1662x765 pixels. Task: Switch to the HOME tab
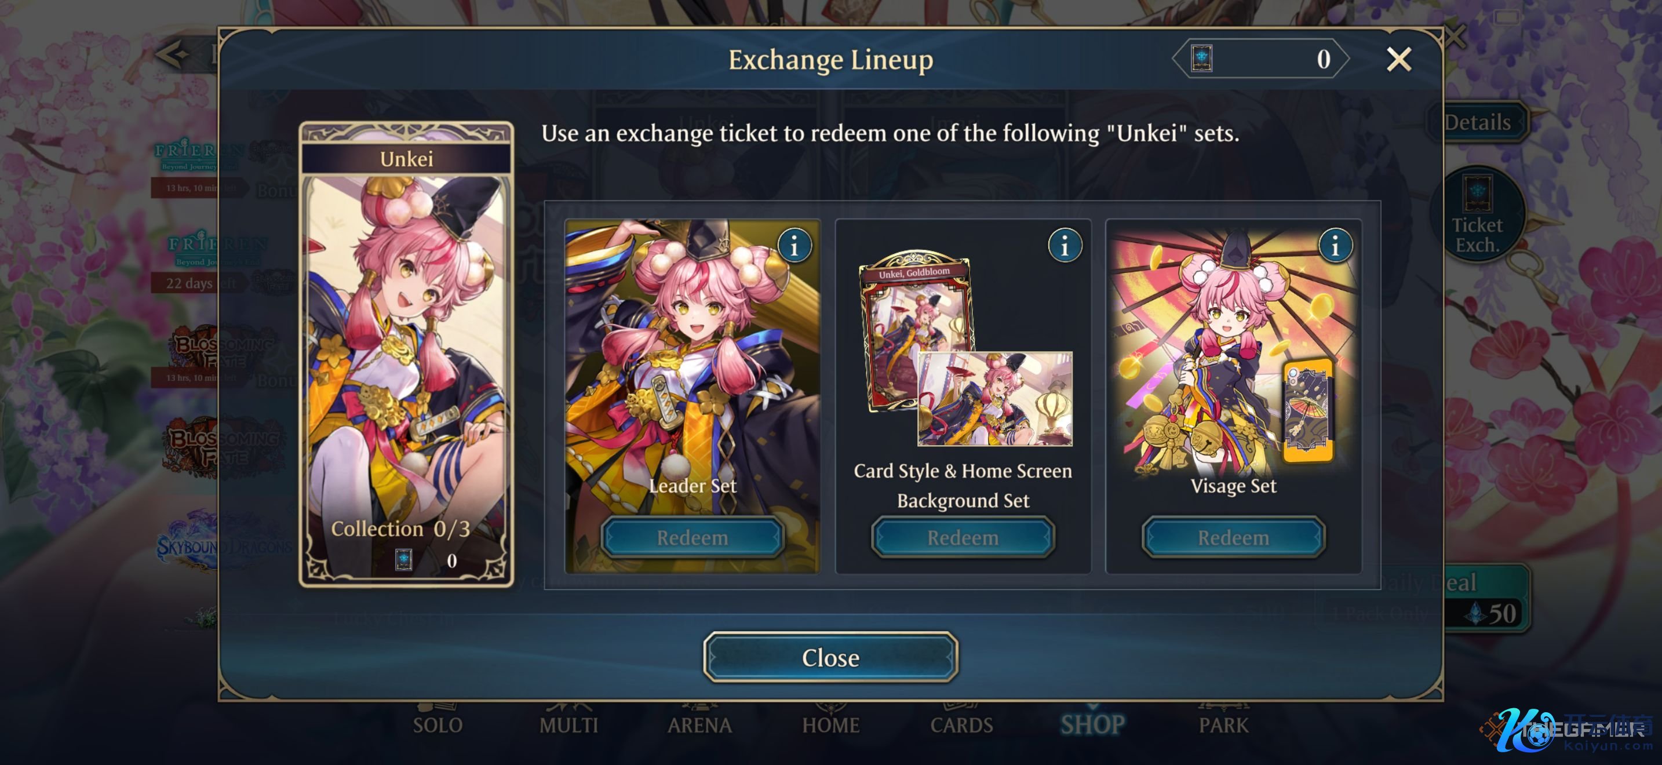(x=830, y=724)
